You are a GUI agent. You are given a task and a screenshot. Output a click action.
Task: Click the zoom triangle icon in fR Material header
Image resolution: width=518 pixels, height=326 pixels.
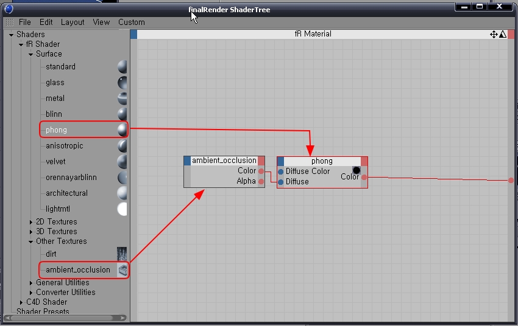[x=502, y=35]
